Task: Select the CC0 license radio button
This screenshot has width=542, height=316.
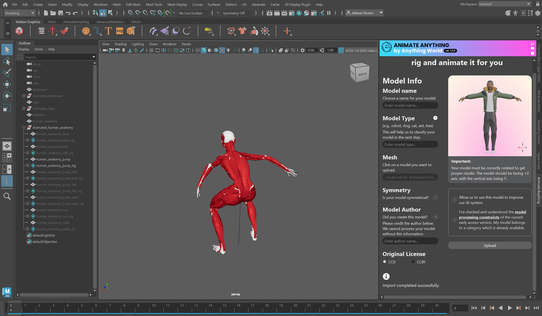Action: pos(384,262)
